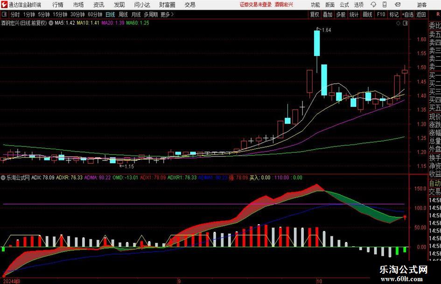Click the 酒钢宏兴(日线 前复权) chart title
441x284 pixels.
[24, 23]
